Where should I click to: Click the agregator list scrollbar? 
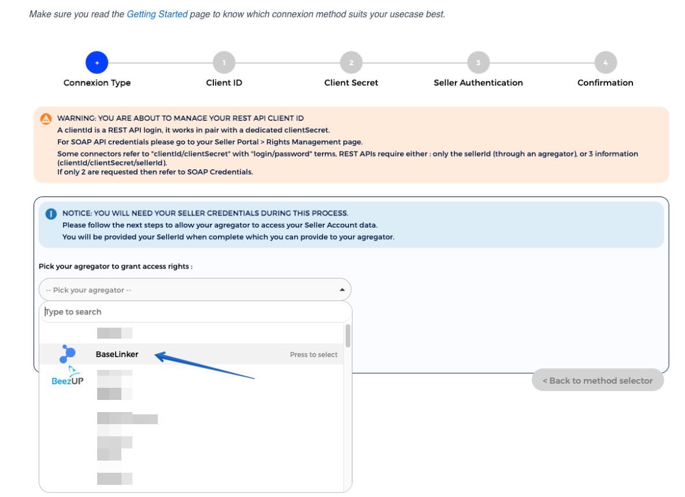point(347,336)
